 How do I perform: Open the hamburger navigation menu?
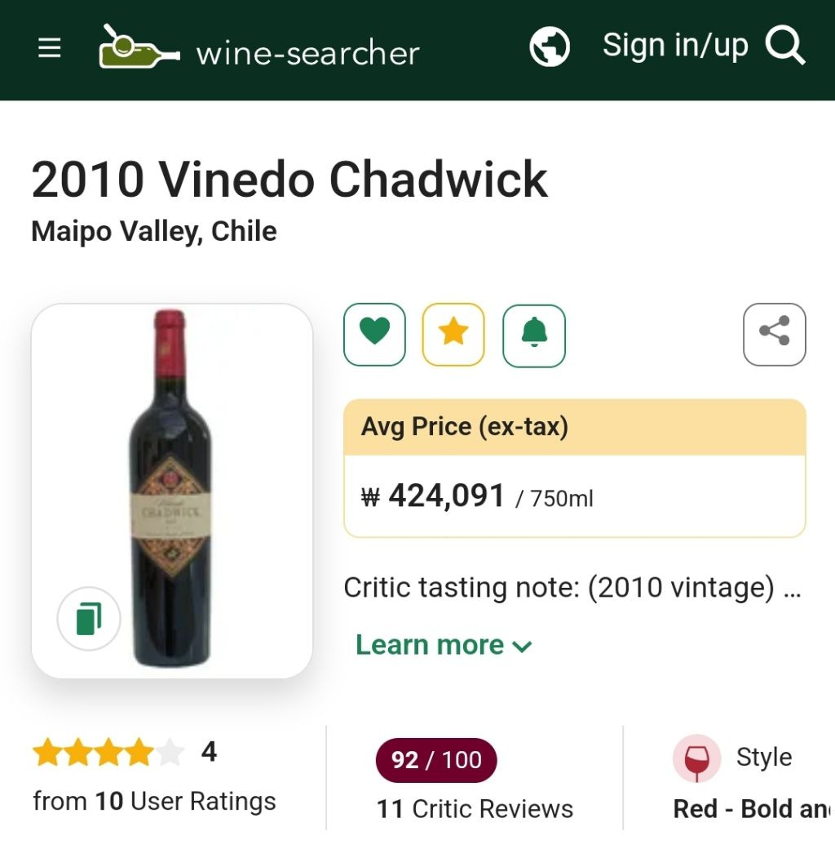click(50, 49)
